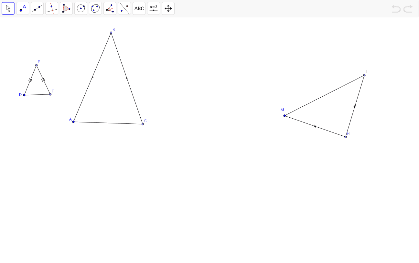Select segment BC with single tick mark
419x263 pixels.
[x=127, y=78]
